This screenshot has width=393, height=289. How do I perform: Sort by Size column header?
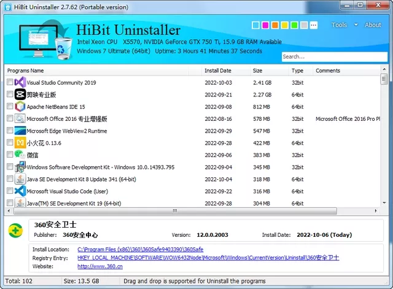(x=269, y=71)
